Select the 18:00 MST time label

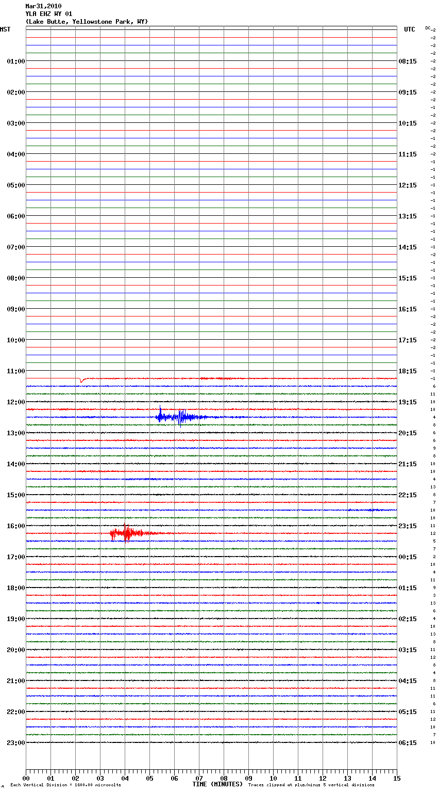(16, 588)
